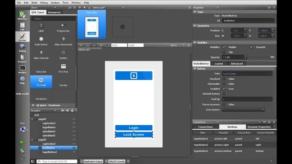Click the Start Debugging run icon
Screen dimensions: 292x164
tap(22, 151)
